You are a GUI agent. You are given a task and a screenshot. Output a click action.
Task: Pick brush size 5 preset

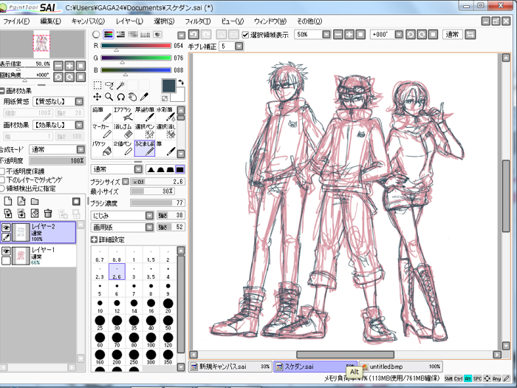(x=100, y=289)
